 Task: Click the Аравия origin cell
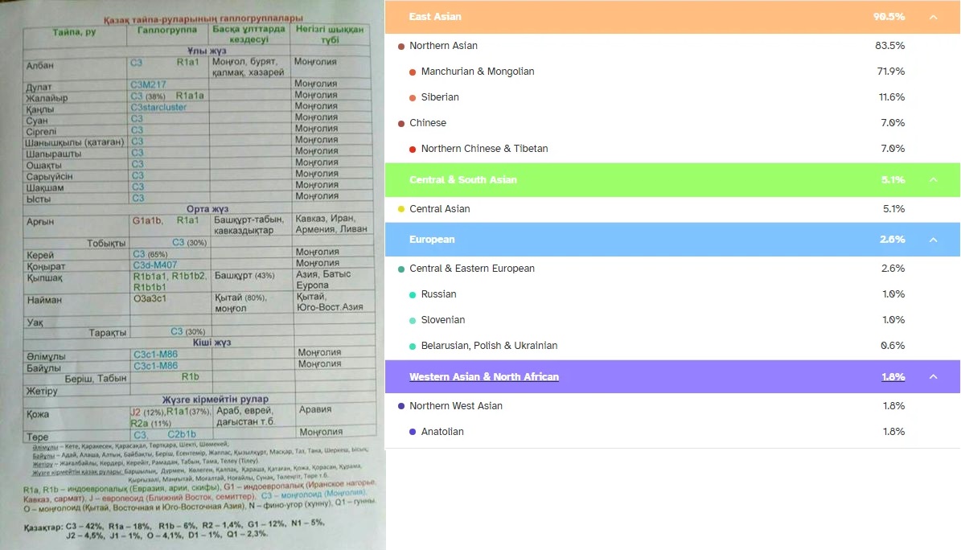(x=315, y=409)
